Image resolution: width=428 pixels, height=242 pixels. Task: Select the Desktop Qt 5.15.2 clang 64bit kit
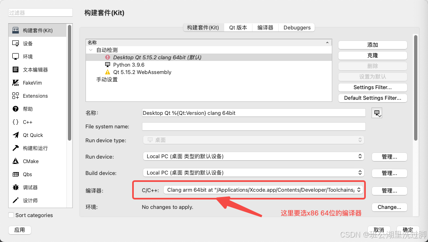(209, 57)
